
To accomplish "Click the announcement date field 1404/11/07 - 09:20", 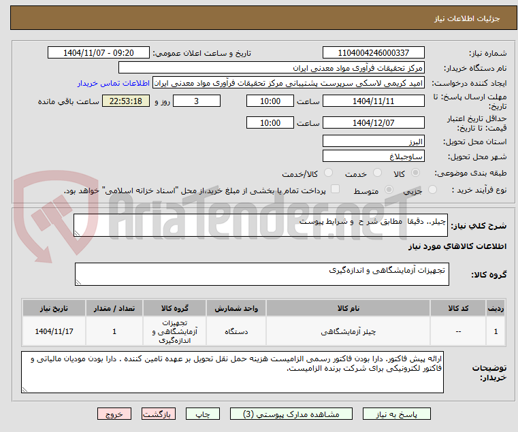I will point(99,53).
